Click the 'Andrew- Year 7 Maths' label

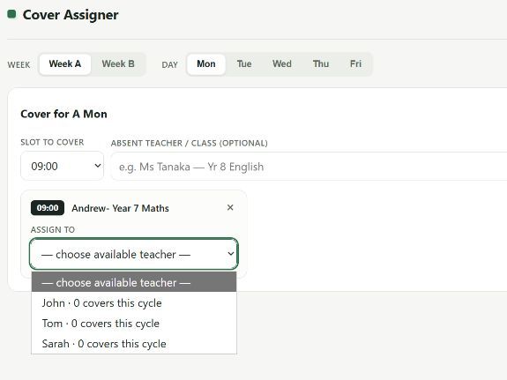click(120, 208)
